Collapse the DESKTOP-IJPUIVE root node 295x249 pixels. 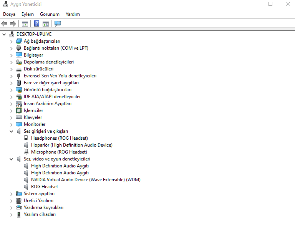4,35
